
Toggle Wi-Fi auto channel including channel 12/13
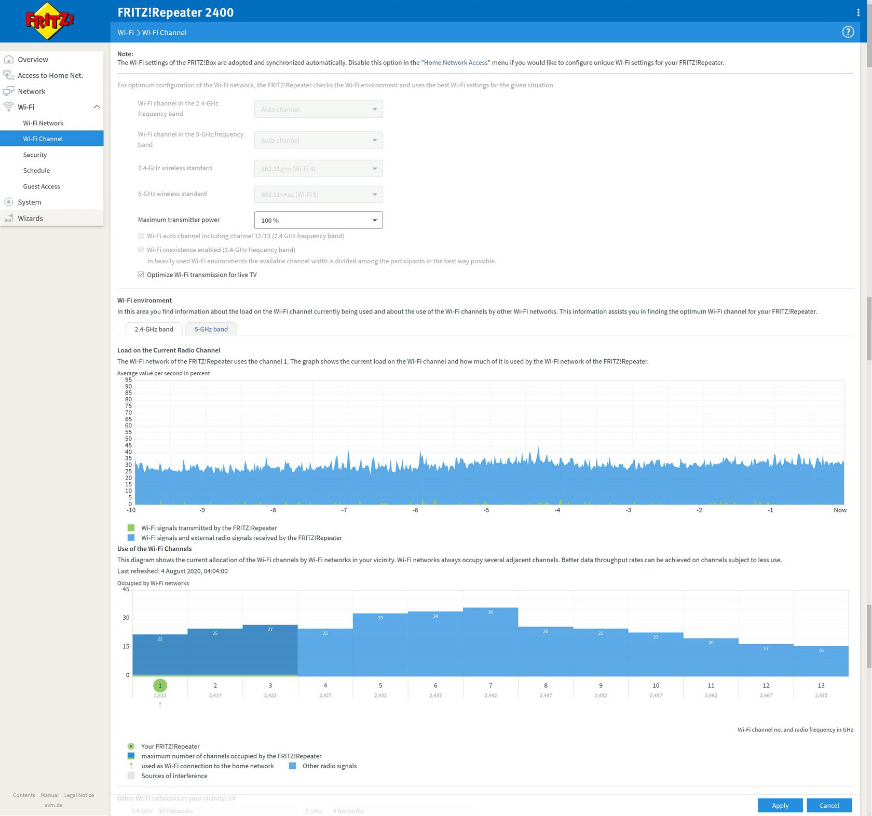[141, 236]
